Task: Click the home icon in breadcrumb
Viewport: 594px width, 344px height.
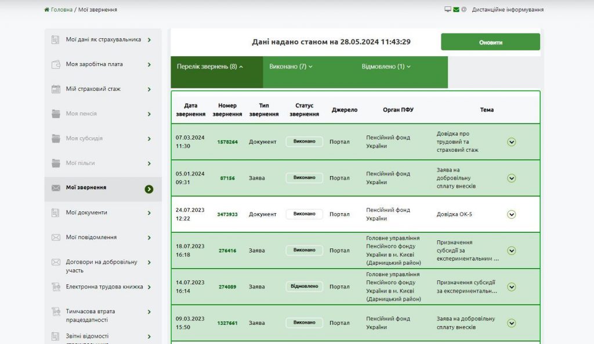Action: pyautogui.click(x=47, y=10)
